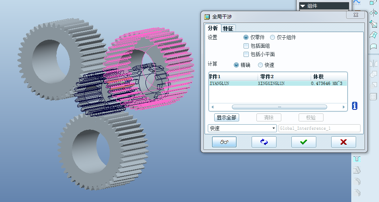Switch calculation to 快速 radio option

tap(260, 65)
